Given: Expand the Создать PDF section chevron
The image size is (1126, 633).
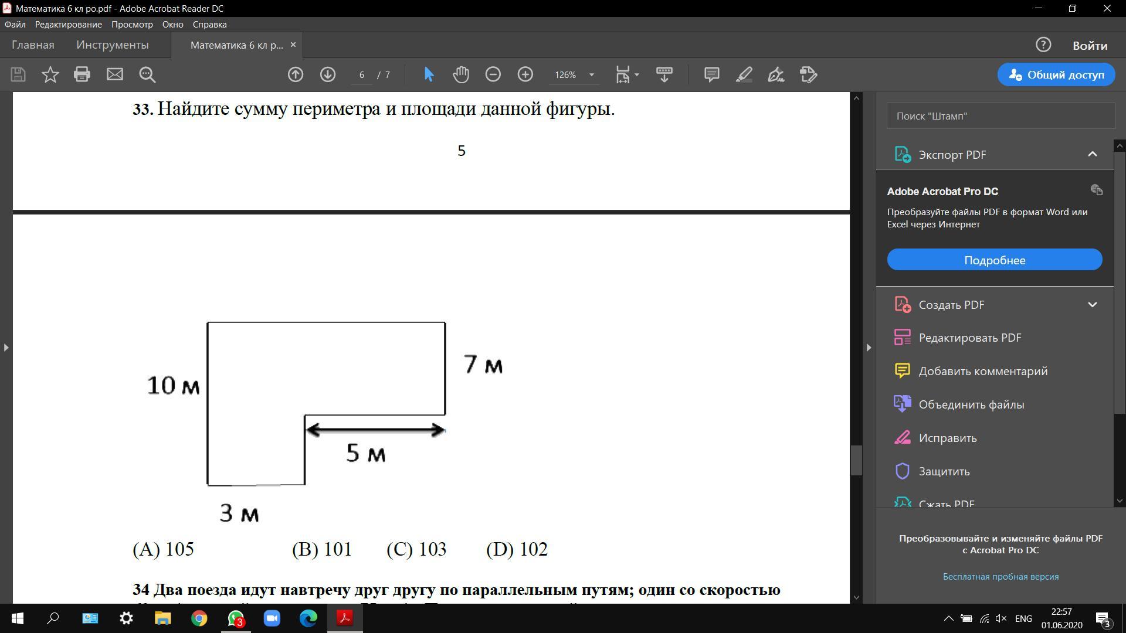Looking at the screenshot, I should [x=1092, y=305].
